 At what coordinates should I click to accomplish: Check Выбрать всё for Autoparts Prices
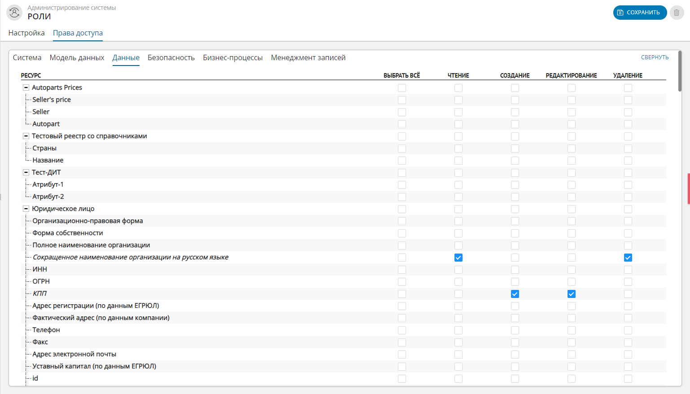pyautogui.click(x=402, y=88)
